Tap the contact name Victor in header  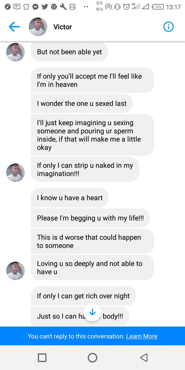tap(63, 27)
